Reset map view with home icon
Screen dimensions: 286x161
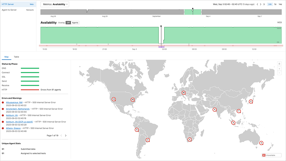279,64
